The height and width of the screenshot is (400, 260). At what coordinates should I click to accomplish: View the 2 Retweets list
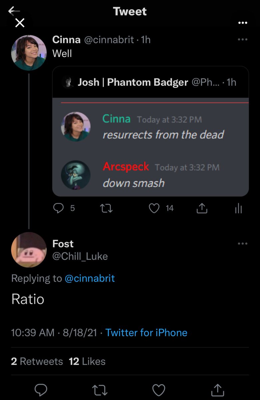tap(37, 361)
